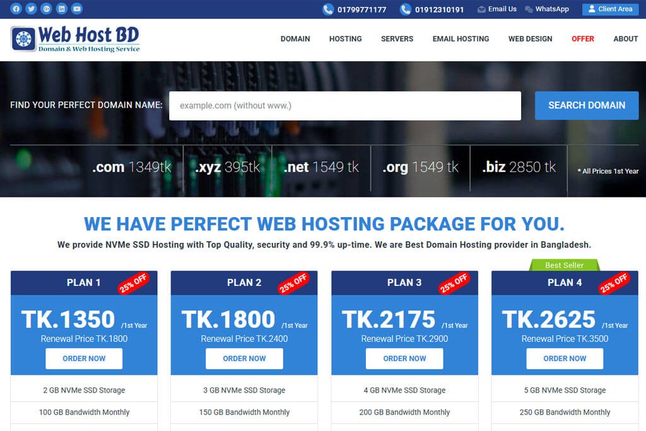Click ORDER NOW under Plan 4
This screenshot has width=646, height=431.
coord(565,358)
